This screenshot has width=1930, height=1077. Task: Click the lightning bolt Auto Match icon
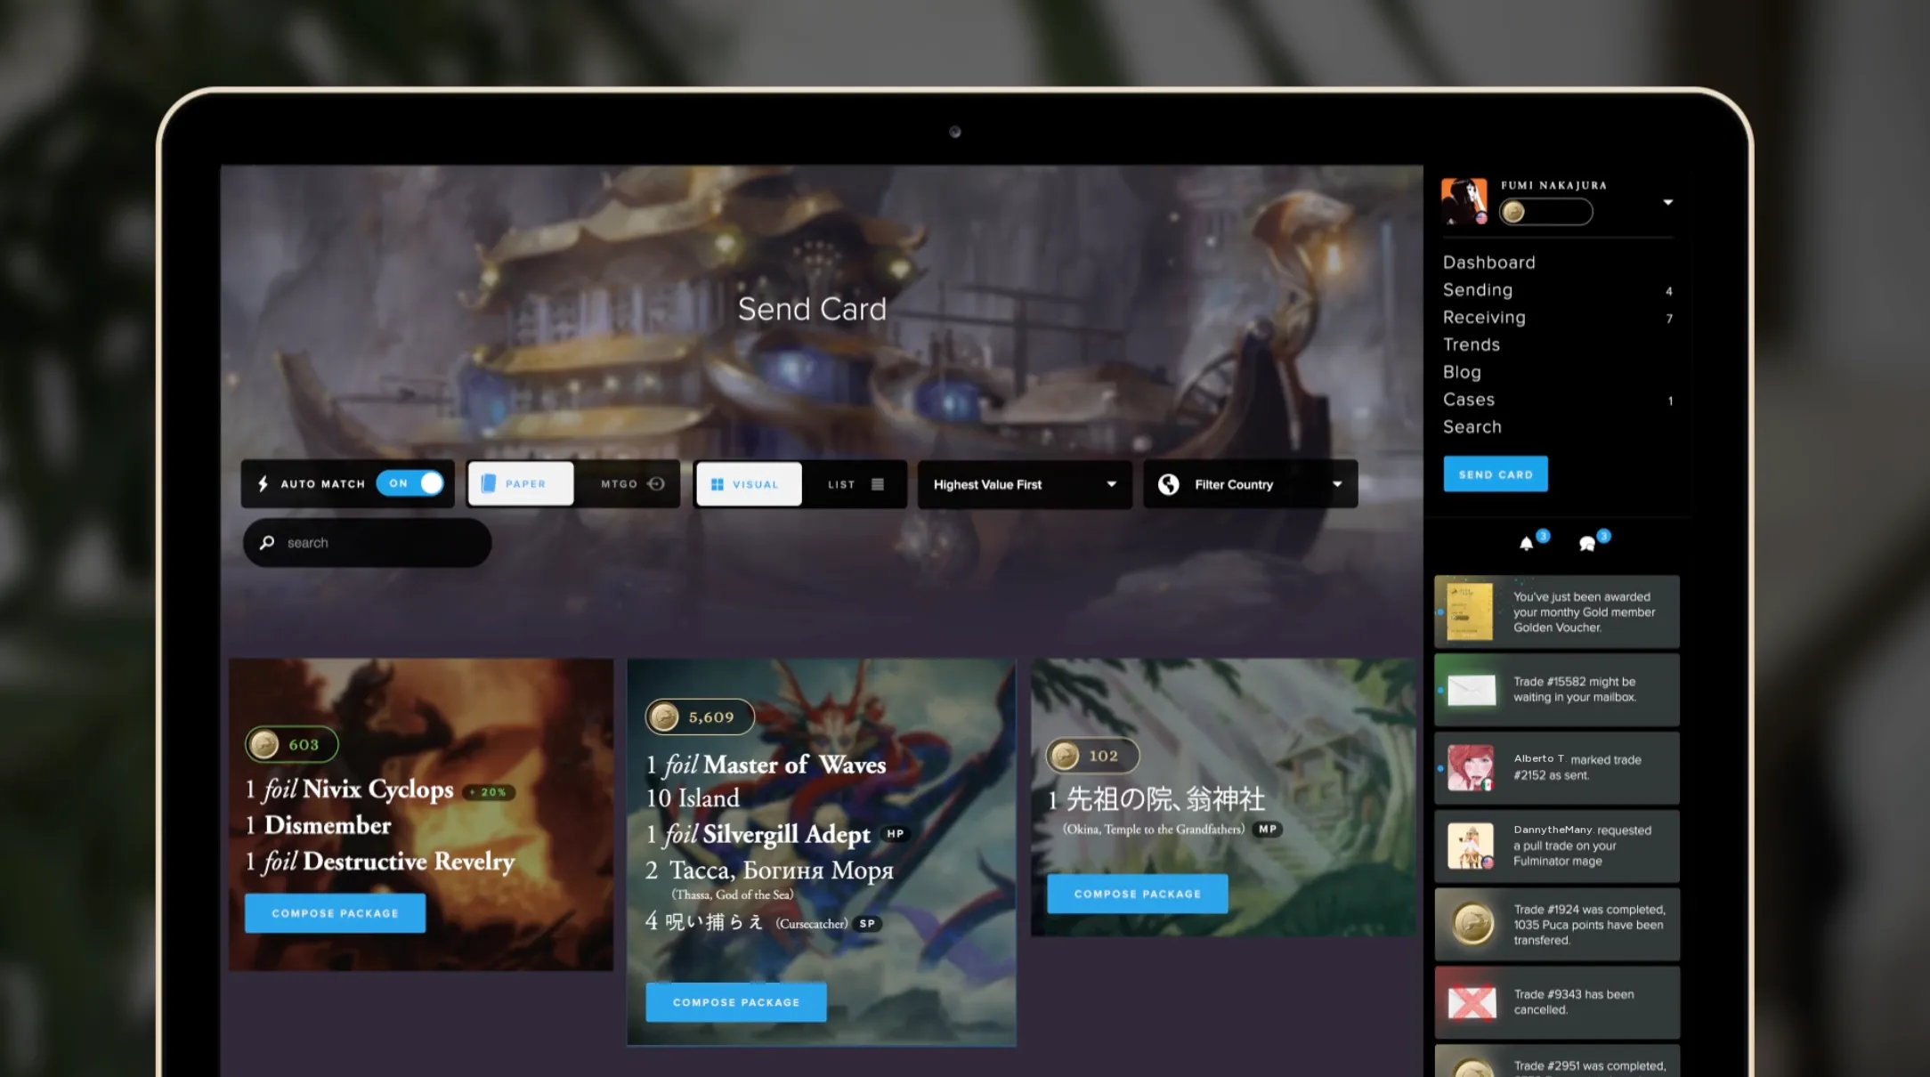(263, 483)
